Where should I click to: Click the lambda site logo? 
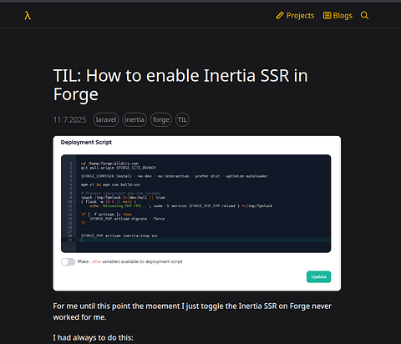pos(28,16)
